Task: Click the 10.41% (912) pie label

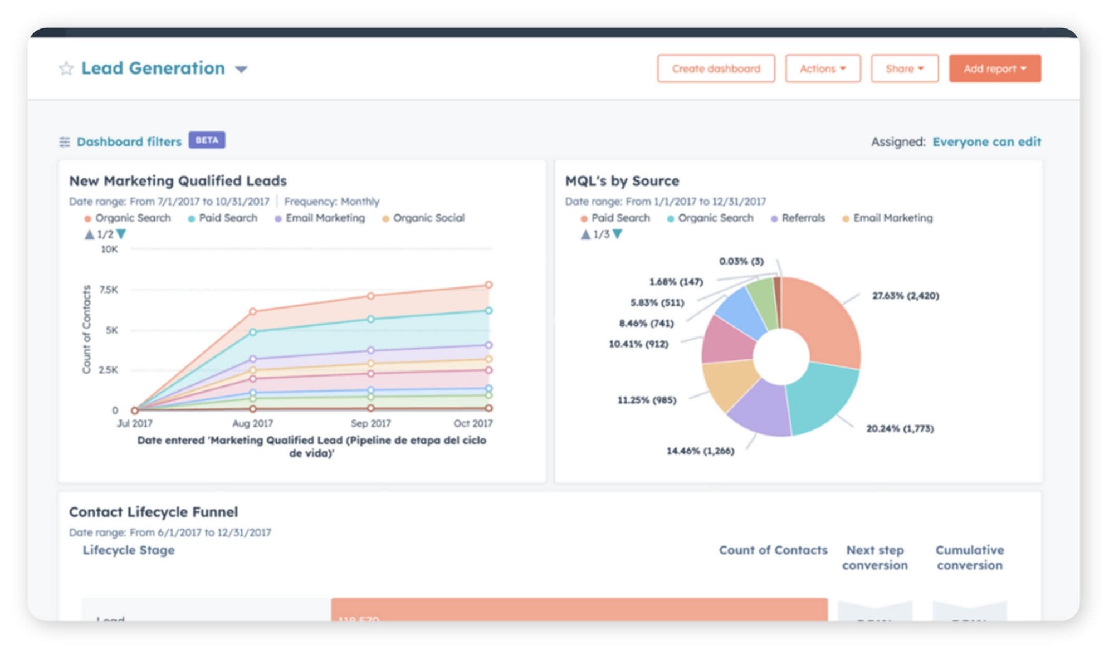Action: [x=638, y=344]
